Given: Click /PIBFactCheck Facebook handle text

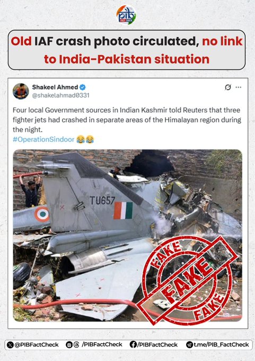Looking at the screenshot, I should [157, 345].
